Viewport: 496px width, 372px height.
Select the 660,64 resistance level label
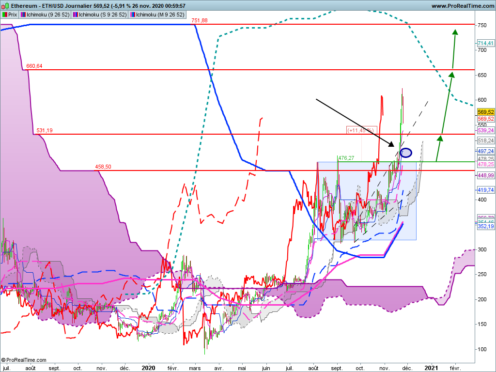pos(34,66)
